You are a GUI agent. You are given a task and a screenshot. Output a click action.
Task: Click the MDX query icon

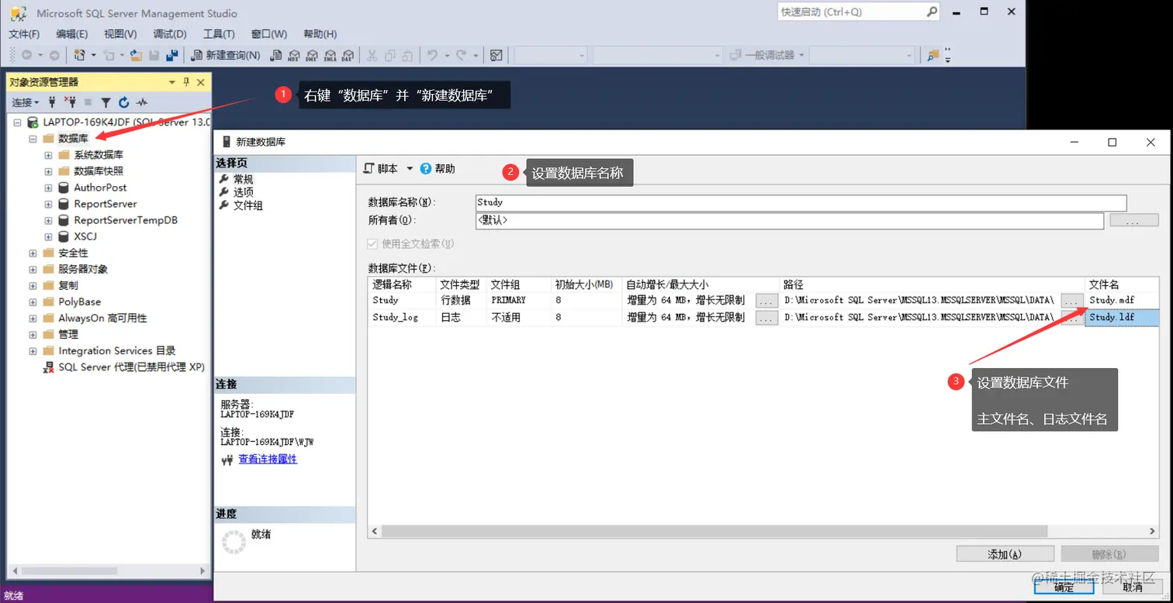(294, 55)
